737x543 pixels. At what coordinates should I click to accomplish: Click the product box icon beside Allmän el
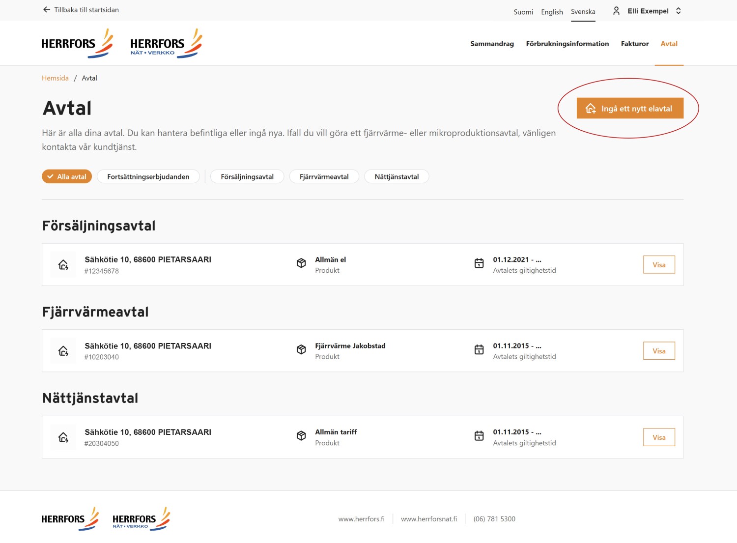pos(301,263)
